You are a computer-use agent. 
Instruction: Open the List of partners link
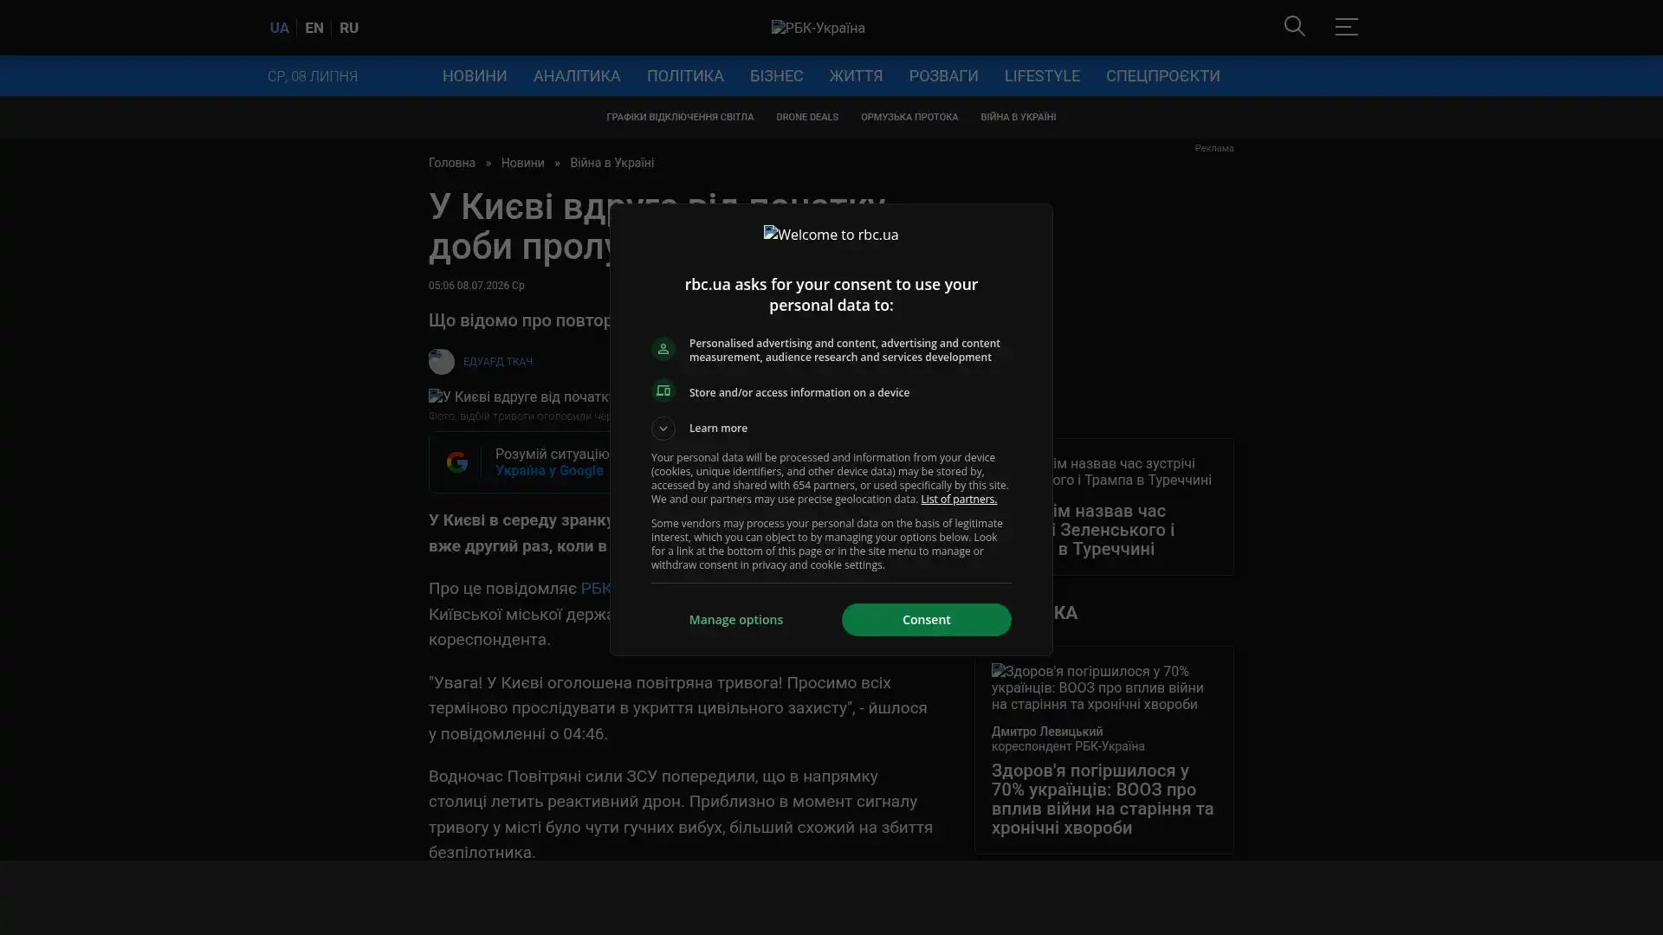tap(959, 500)
